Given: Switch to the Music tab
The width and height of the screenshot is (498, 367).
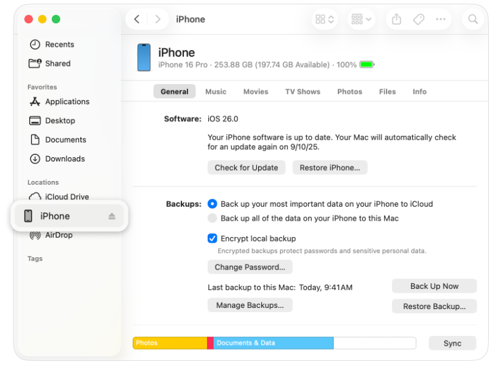Looking at the screenshot, I should (x=216, y=91).
